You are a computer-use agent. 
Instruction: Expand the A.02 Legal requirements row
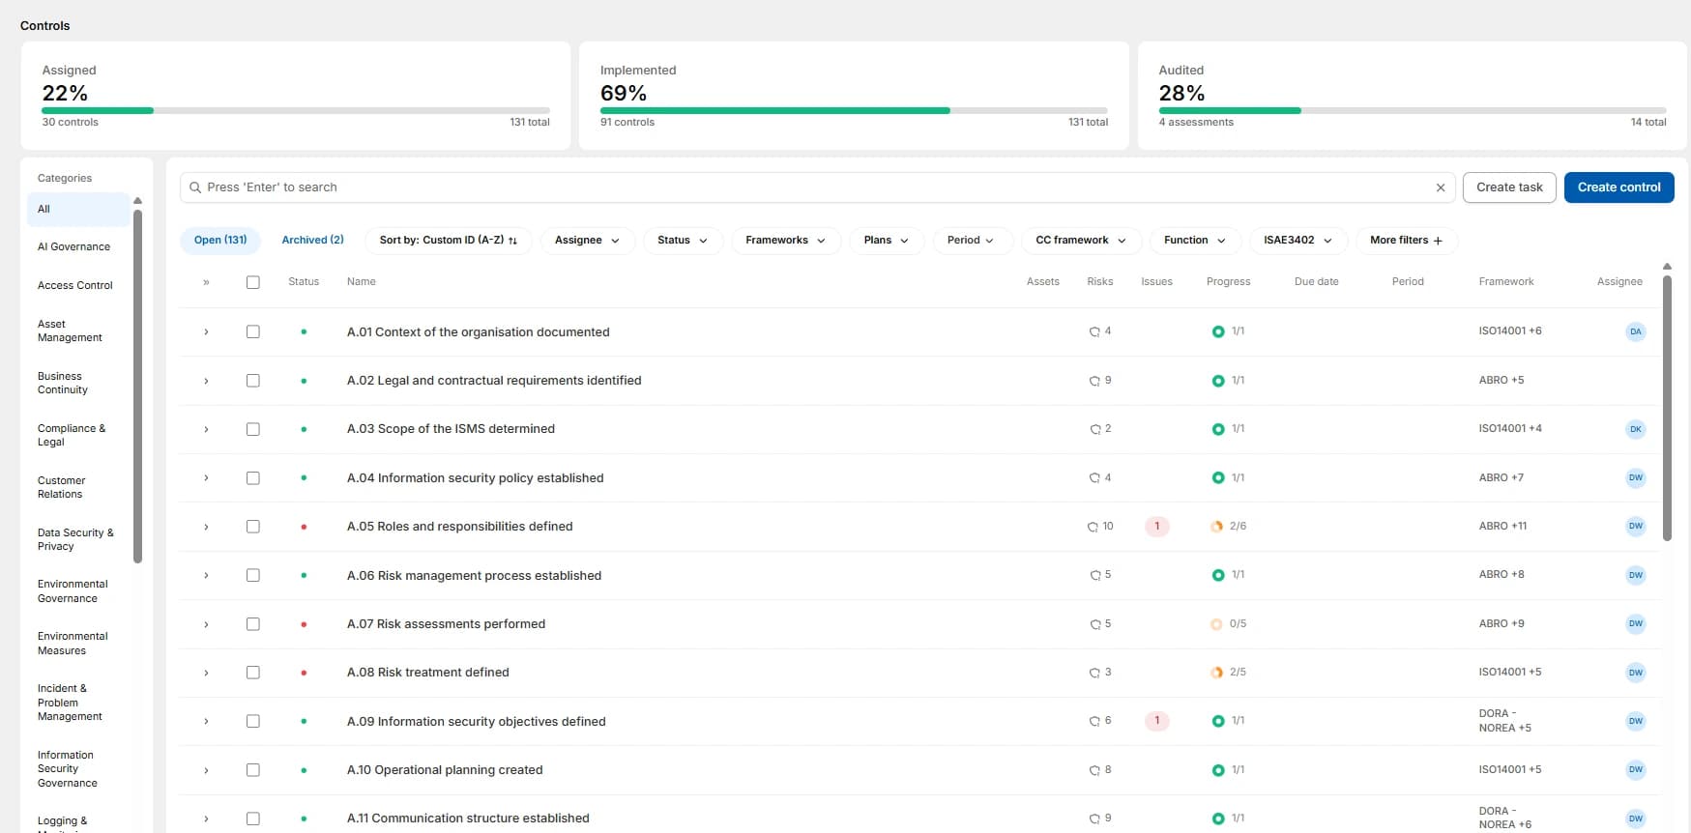pyautogui.click(x=206, y=381)
